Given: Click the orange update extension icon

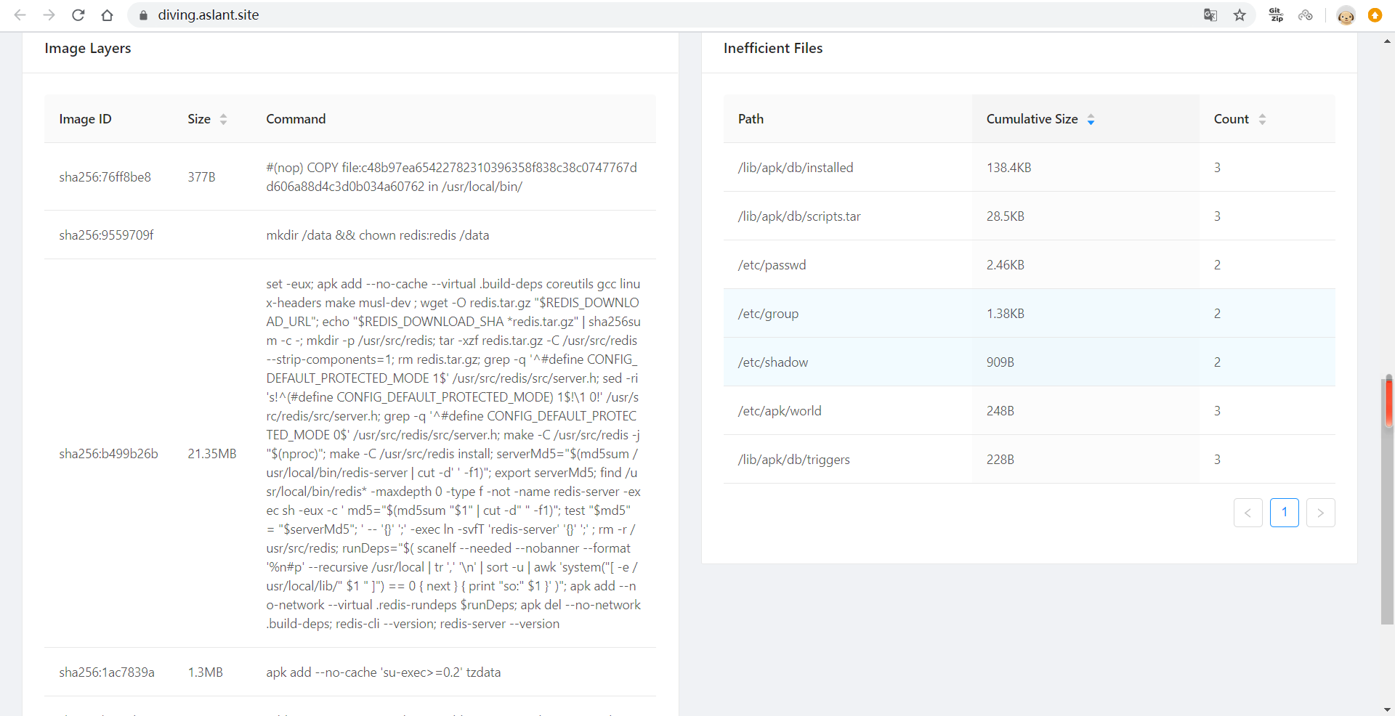Looking at the screenshot, I should click(1375, 15).
